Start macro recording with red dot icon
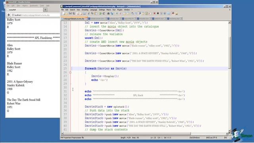Image resolution: width=254 pixels, height=143 pixels. point(154,14)
